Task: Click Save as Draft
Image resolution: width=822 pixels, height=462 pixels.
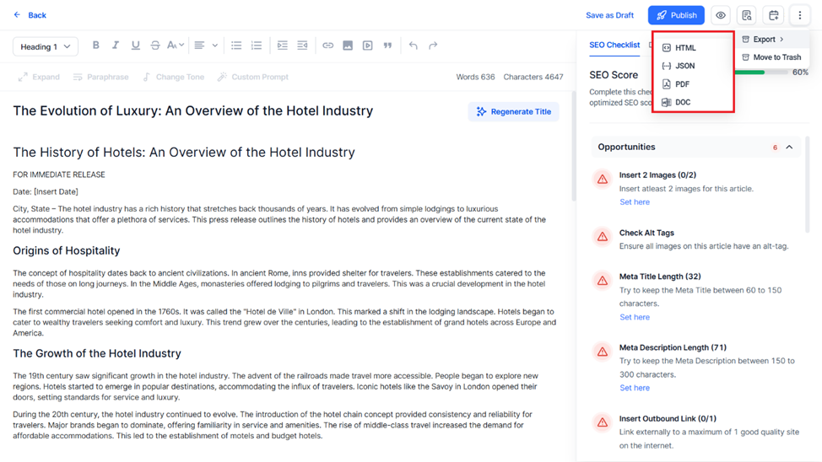Action: (609, 15)
